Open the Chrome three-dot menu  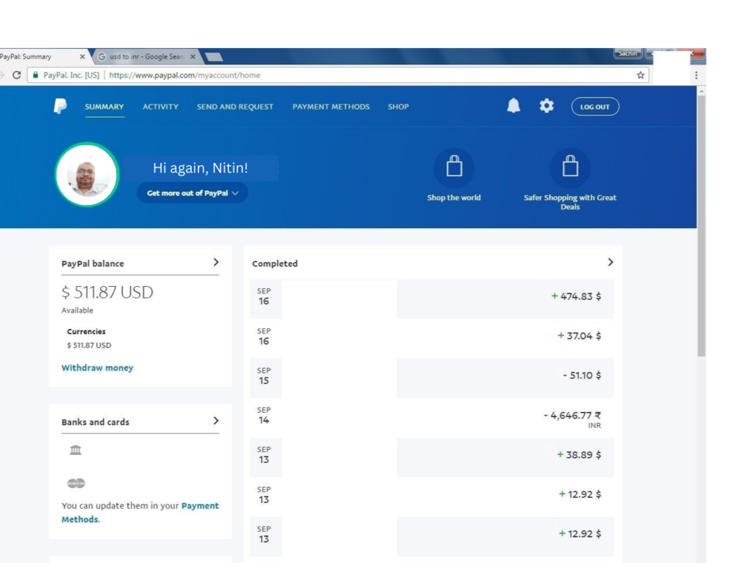pos(696,75)
